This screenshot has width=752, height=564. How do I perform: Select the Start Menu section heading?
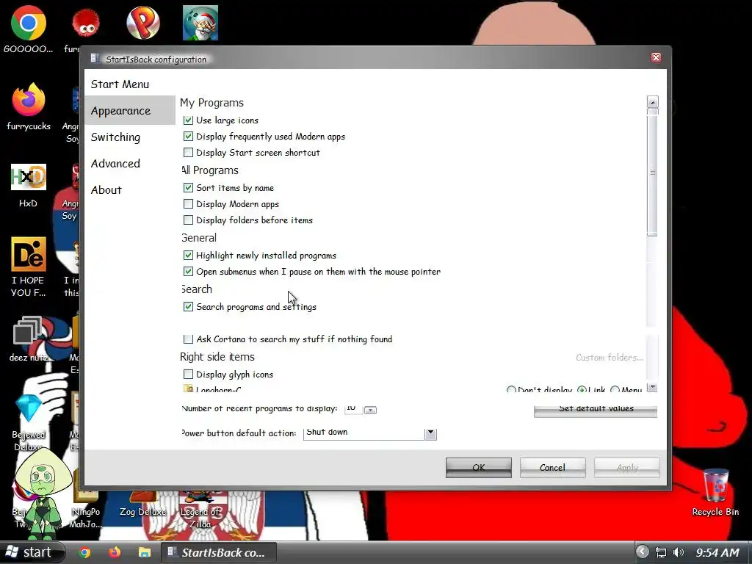tap(120, 84)
